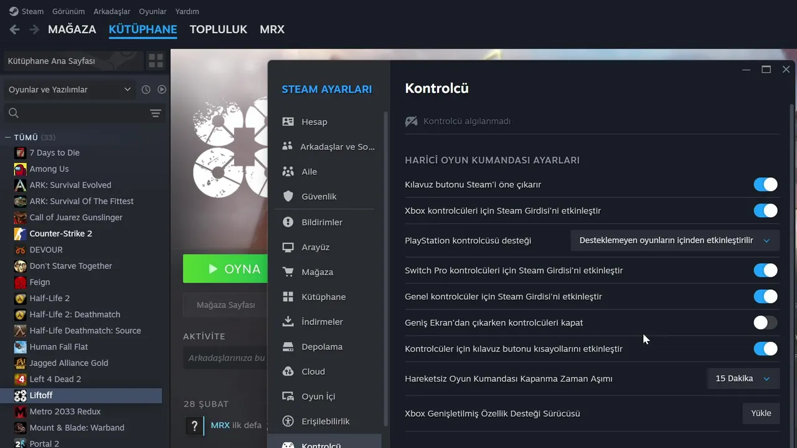797x448 pixels.
Task: Click the Among Us game icon
Action: point(21,169)
